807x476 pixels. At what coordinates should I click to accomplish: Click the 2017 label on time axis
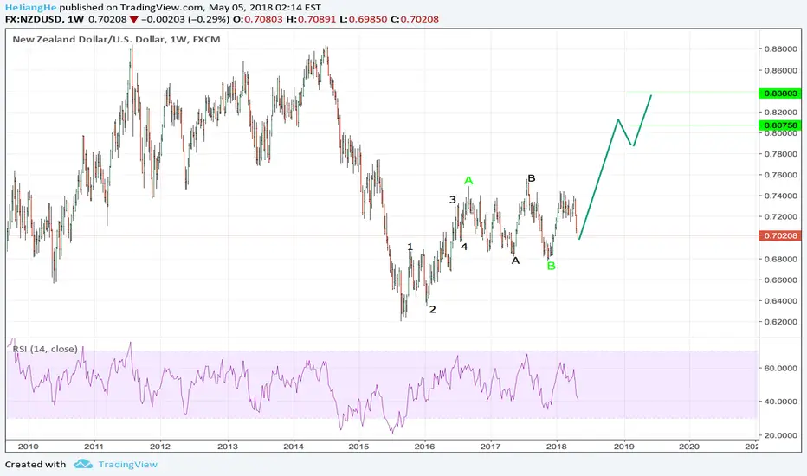(490, 447)
